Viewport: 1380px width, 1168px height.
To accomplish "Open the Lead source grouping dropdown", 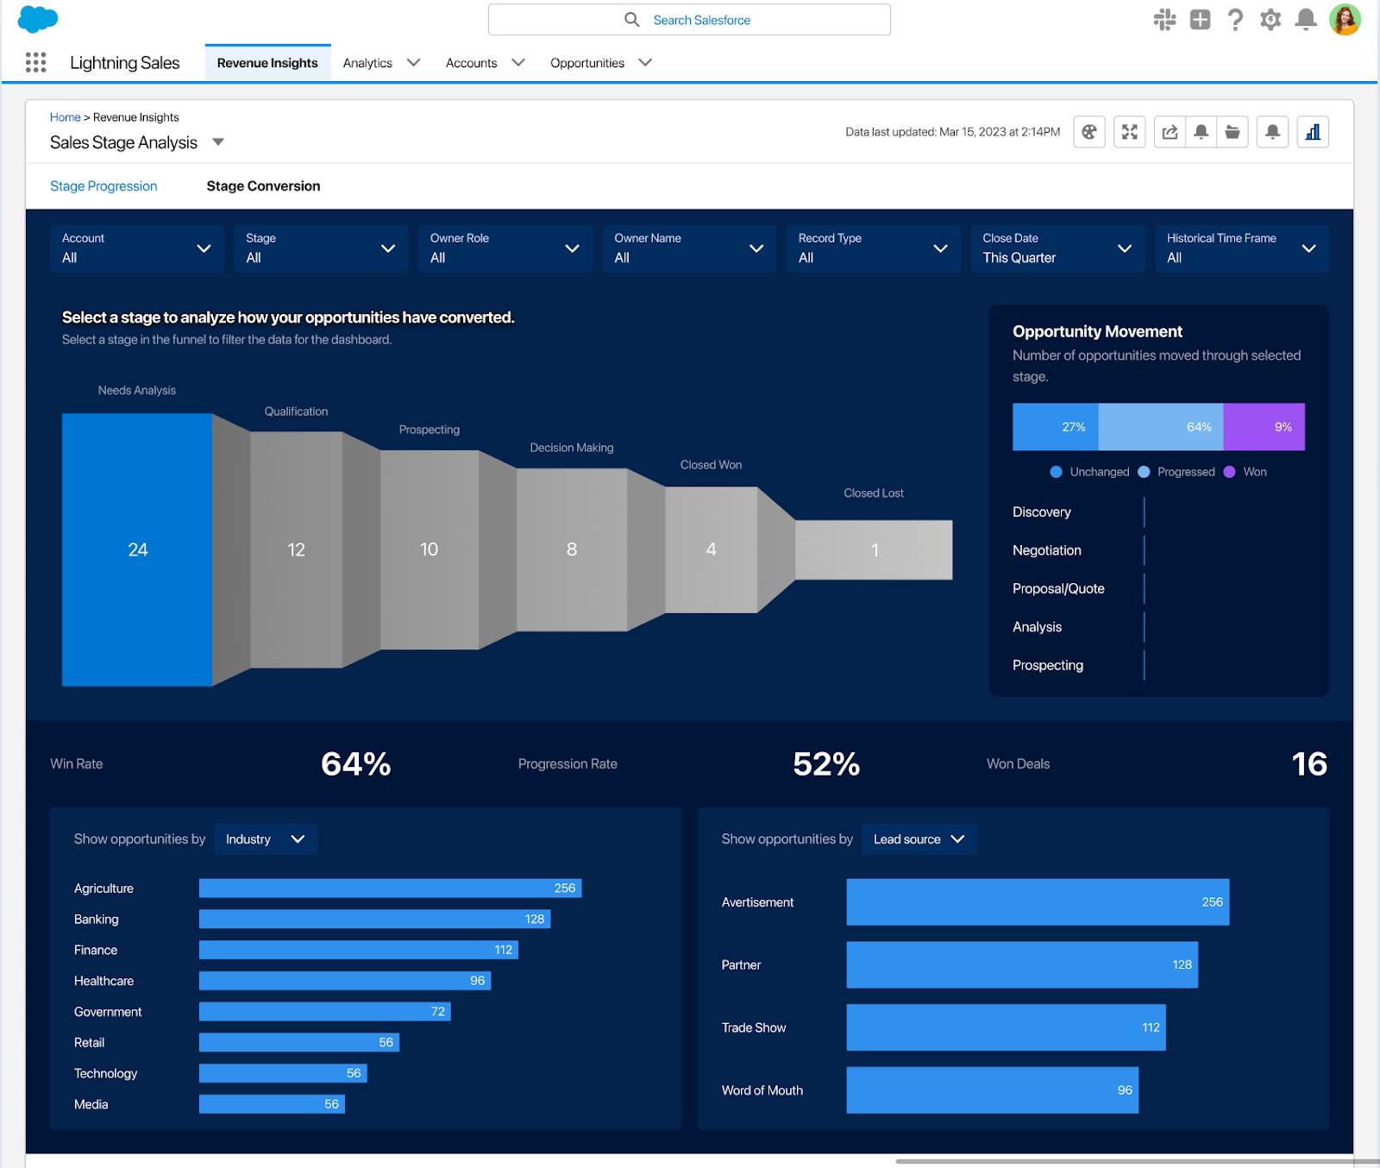I will point(919,839).
